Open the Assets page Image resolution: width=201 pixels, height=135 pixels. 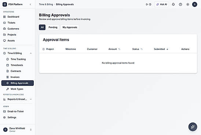[18, 41]
